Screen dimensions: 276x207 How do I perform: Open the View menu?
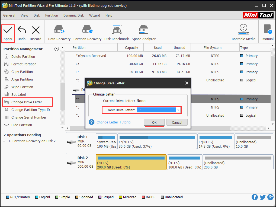(x=24, y=15)
